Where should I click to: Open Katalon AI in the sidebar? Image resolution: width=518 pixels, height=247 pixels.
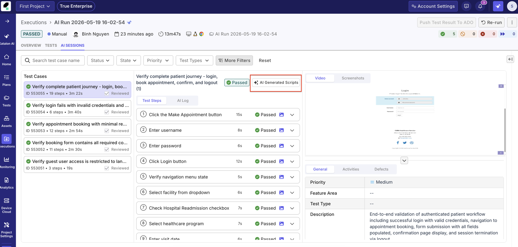[x=7, y=39]
